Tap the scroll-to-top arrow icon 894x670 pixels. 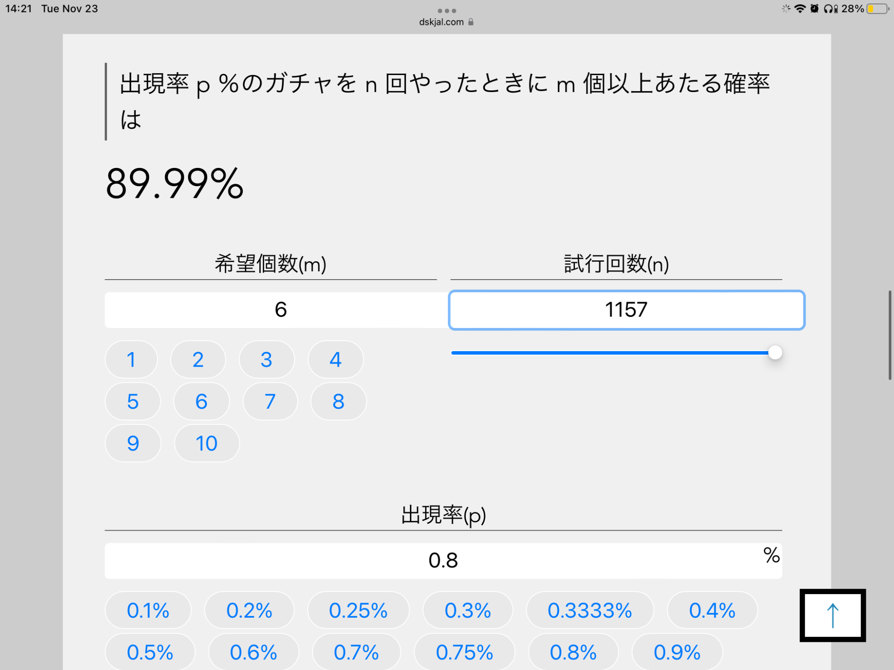[x=832, y=616]
